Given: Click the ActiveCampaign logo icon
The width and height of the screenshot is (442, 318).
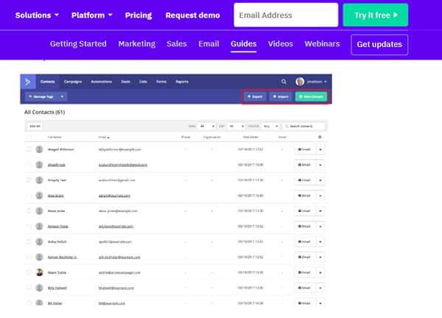Looking at the screenshot, I should [28, 81].
